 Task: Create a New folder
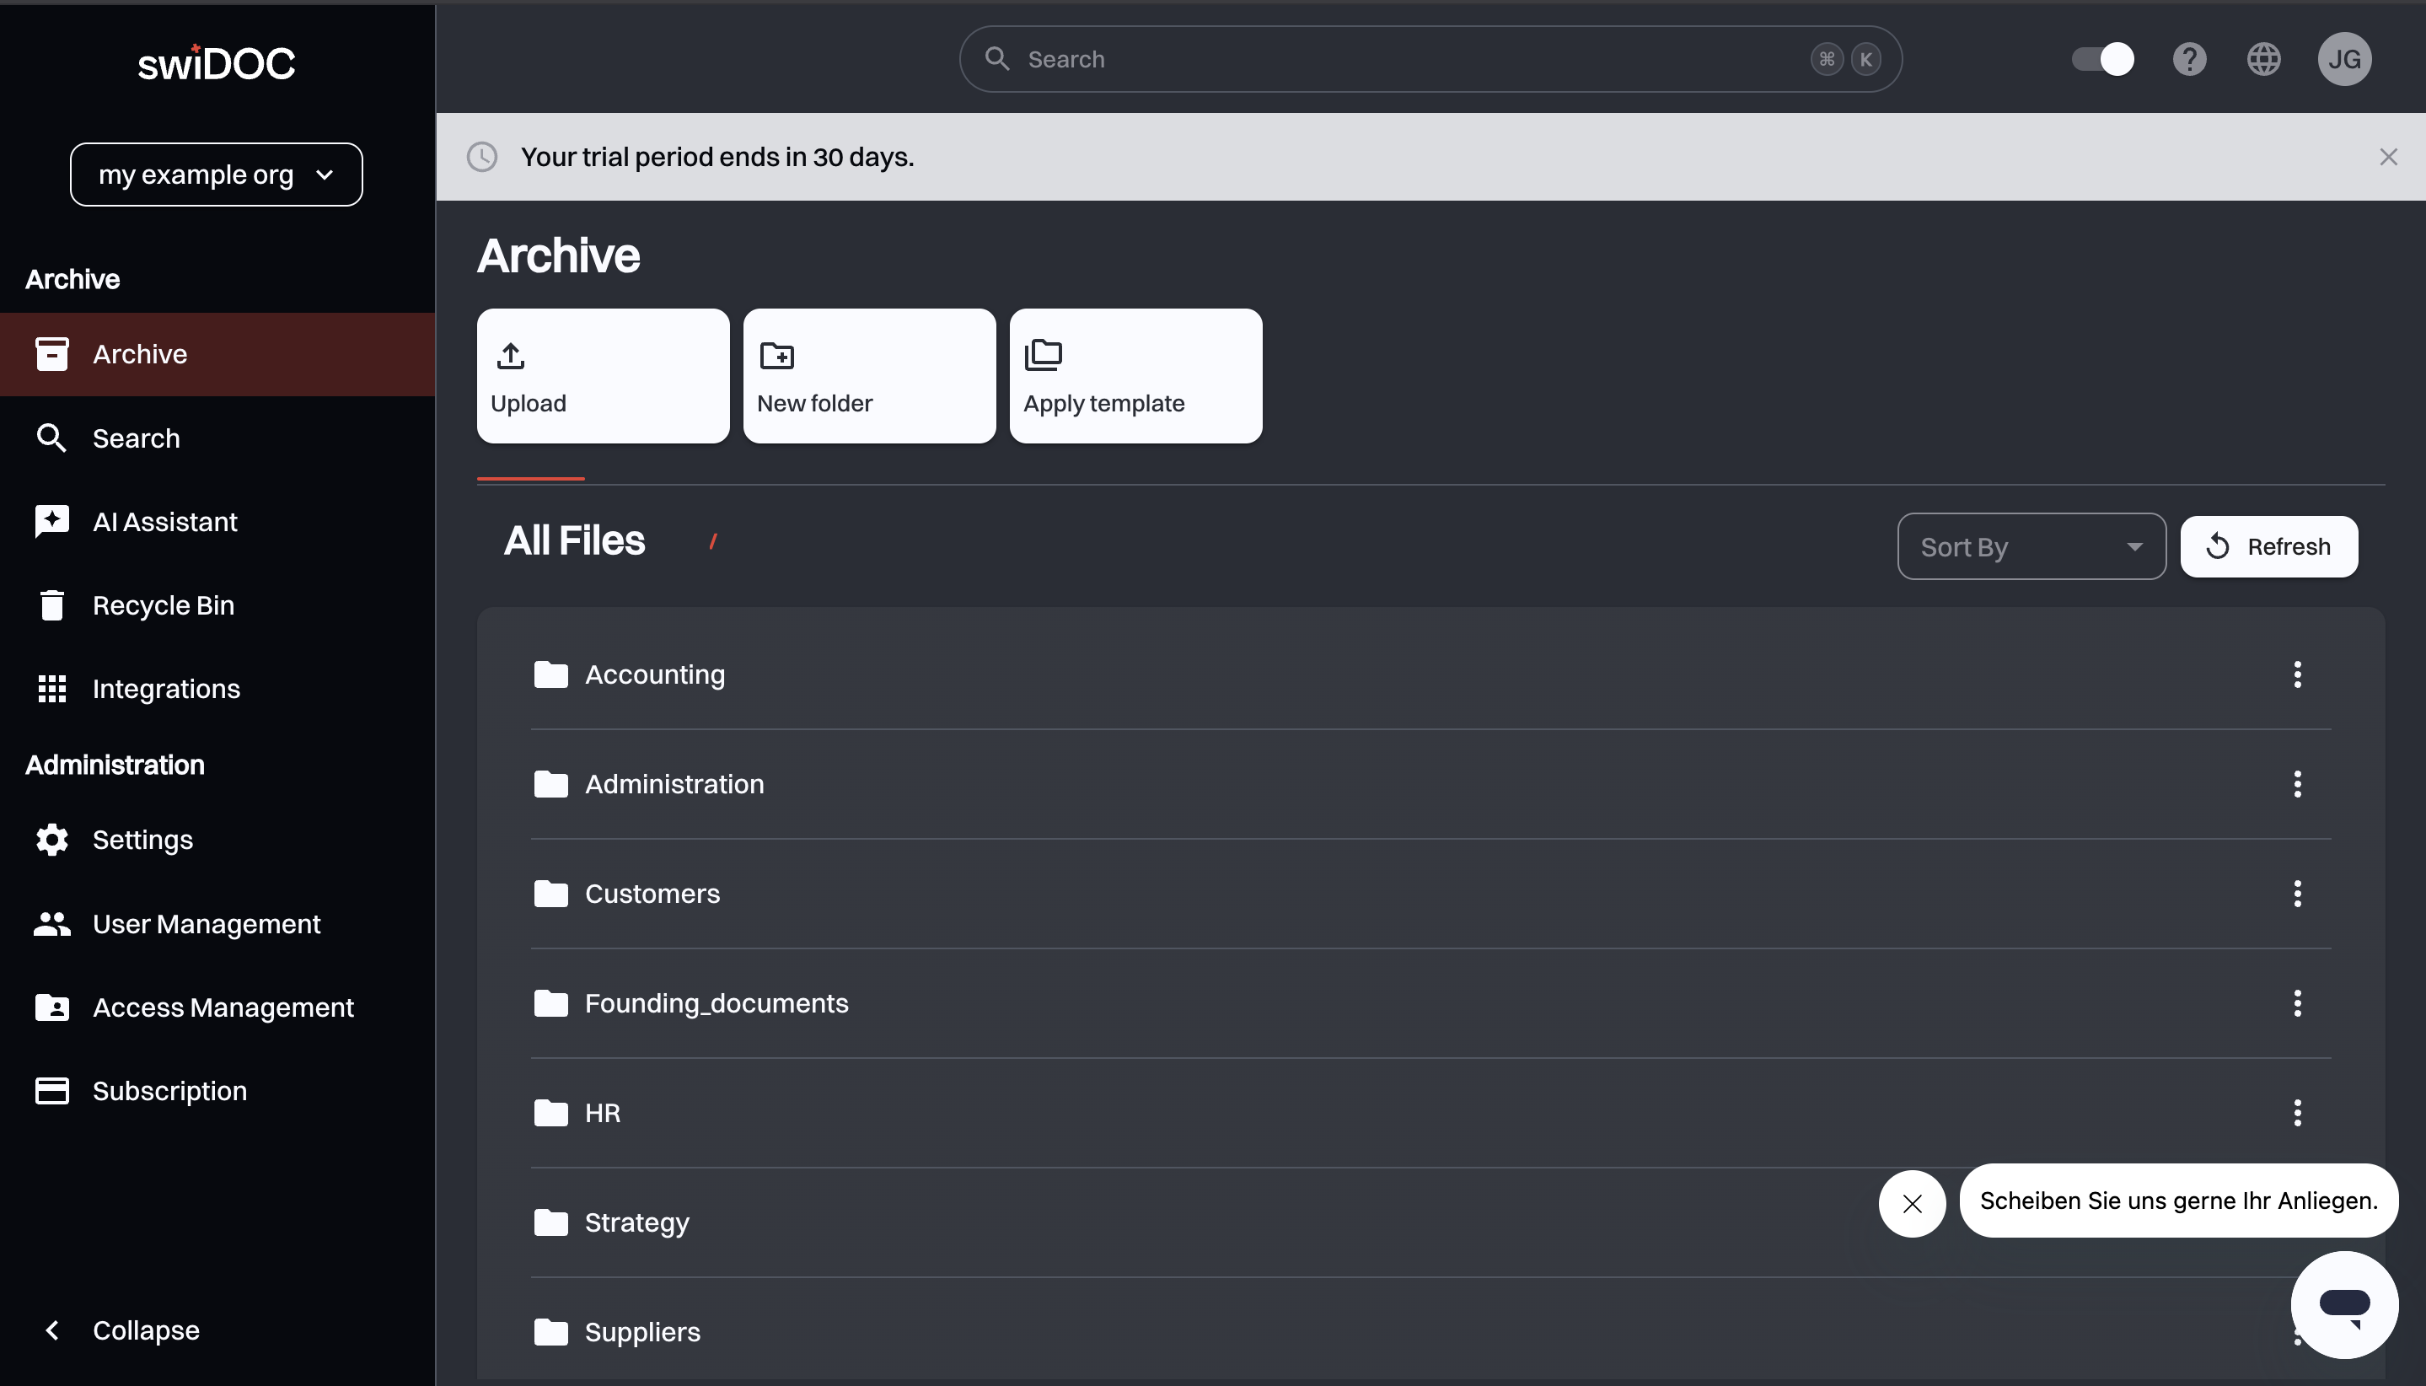(x=869, y=376)
